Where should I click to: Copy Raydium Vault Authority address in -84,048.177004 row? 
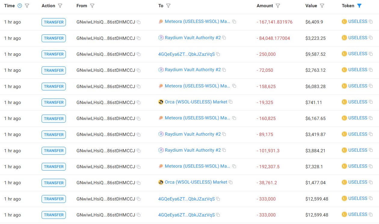pyautogui.click(x=224, y=38)
